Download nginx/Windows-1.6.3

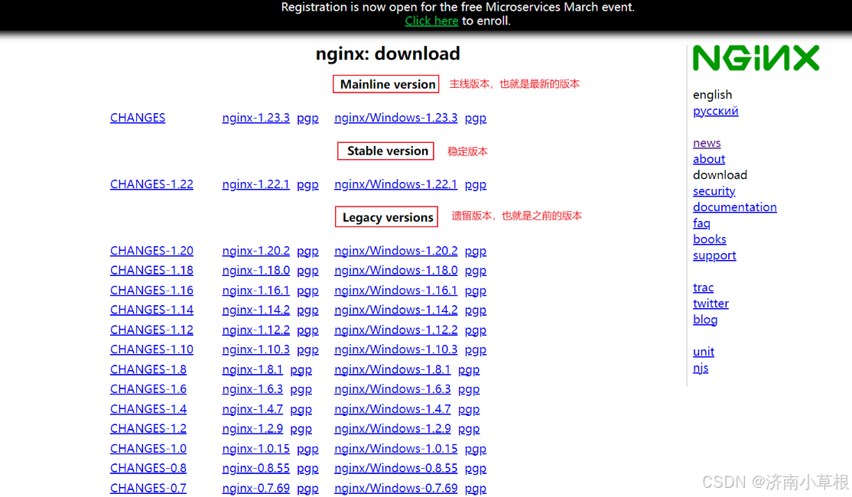(x=392, y=389)
